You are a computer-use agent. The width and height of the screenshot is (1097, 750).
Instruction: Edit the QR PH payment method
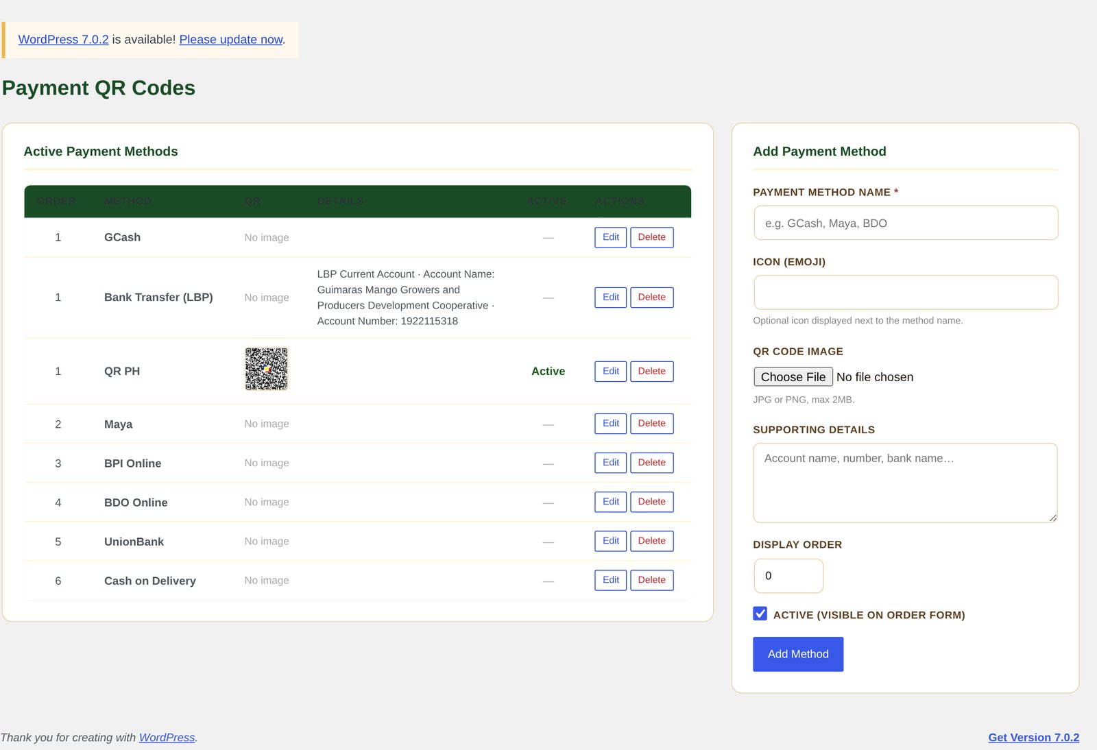pyautogui.click(x=610, y=372)
